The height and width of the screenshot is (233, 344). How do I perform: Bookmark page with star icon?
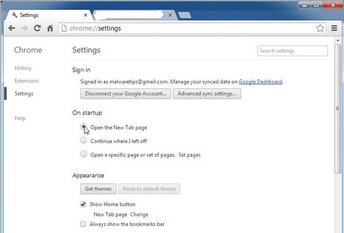pyautogui.click(x=320, y=28)
